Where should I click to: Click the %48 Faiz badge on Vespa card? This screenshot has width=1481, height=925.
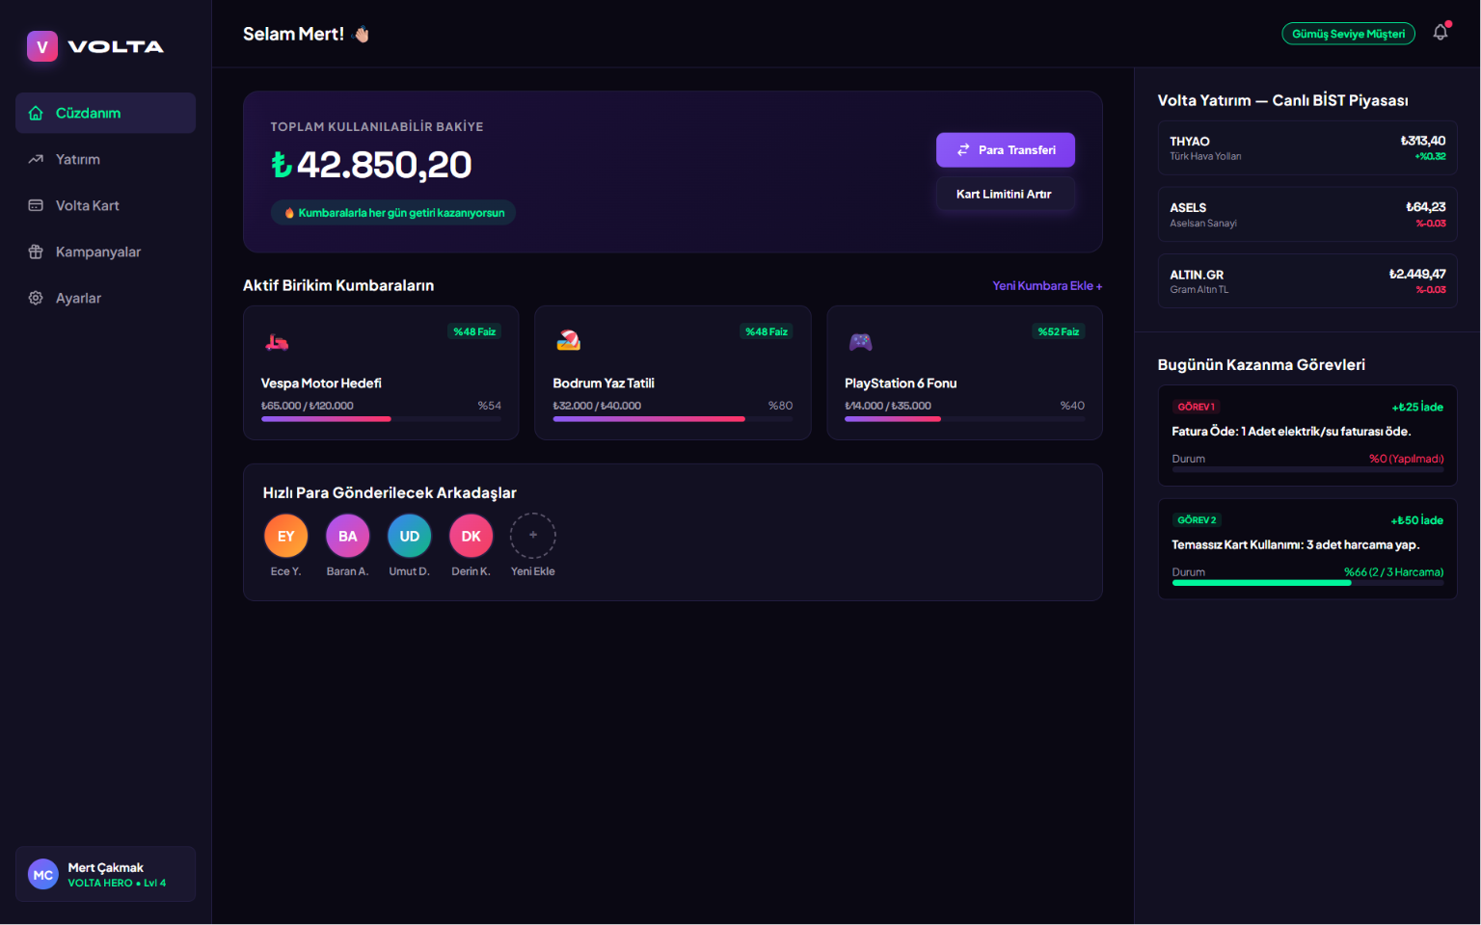tap(474, 331)
